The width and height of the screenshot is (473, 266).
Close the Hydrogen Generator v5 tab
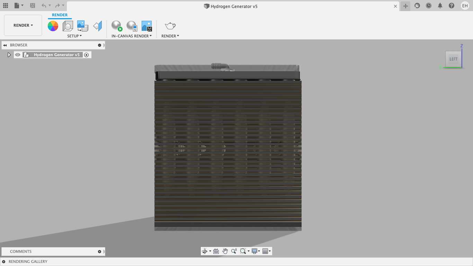point(395,6)
